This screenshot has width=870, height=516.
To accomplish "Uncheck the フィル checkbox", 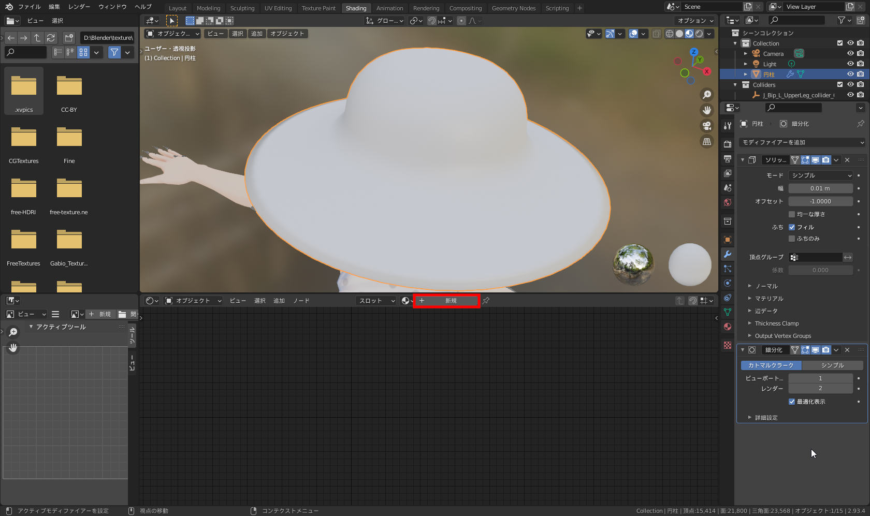I will pos(792,227).
